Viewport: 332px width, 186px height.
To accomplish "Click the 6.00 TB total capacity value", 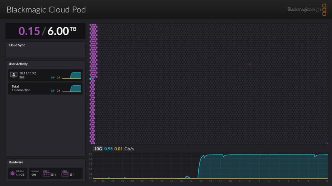I will pyautogui.click(x=62, y=31).
